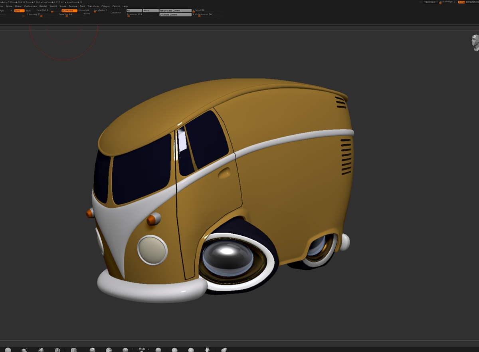Click the PolyCount readout in the status line
Viewport: 479px width, 352px height.
pyautogui.click(x=53, y=2)
